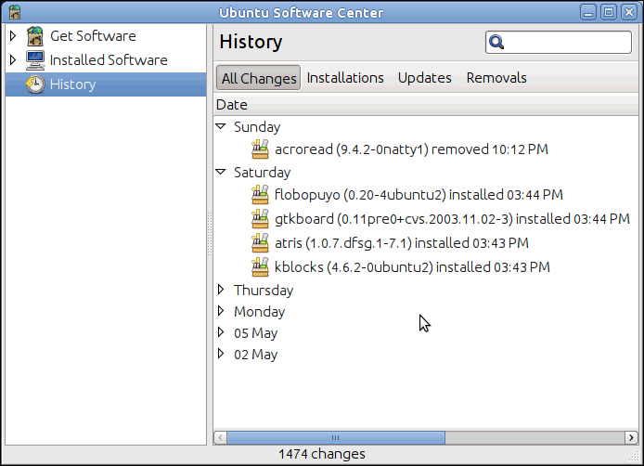Collapse the Sunday history group
The image size is (644, 466).
(x=221, y=126)
